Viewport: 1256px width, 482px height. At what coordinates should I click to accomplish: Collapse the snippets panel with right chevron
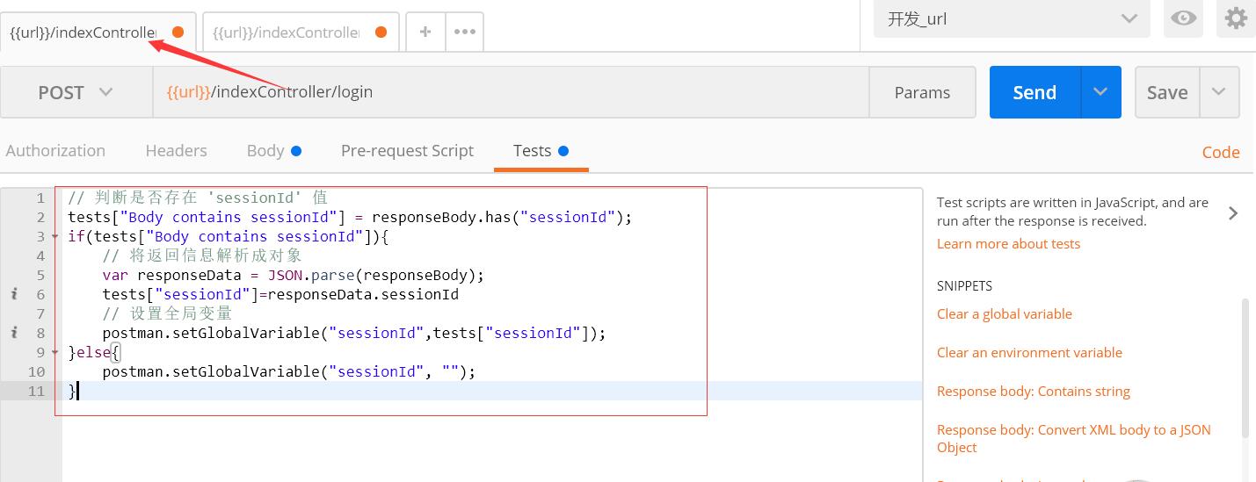point(1233,212)
